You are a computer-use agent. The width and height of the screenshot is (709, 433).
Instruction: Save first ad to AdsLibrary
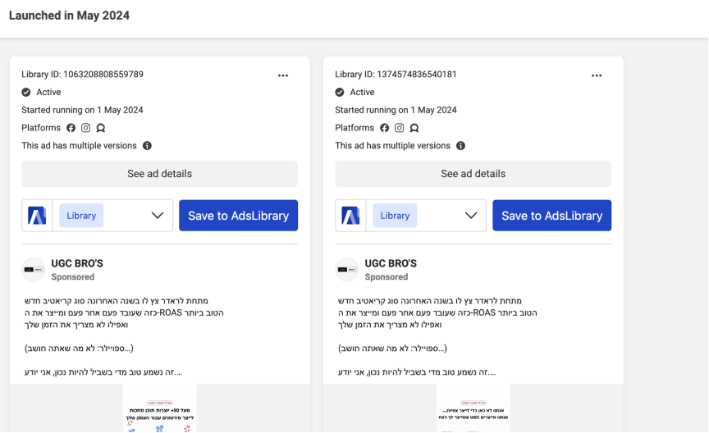pos(238,216)
